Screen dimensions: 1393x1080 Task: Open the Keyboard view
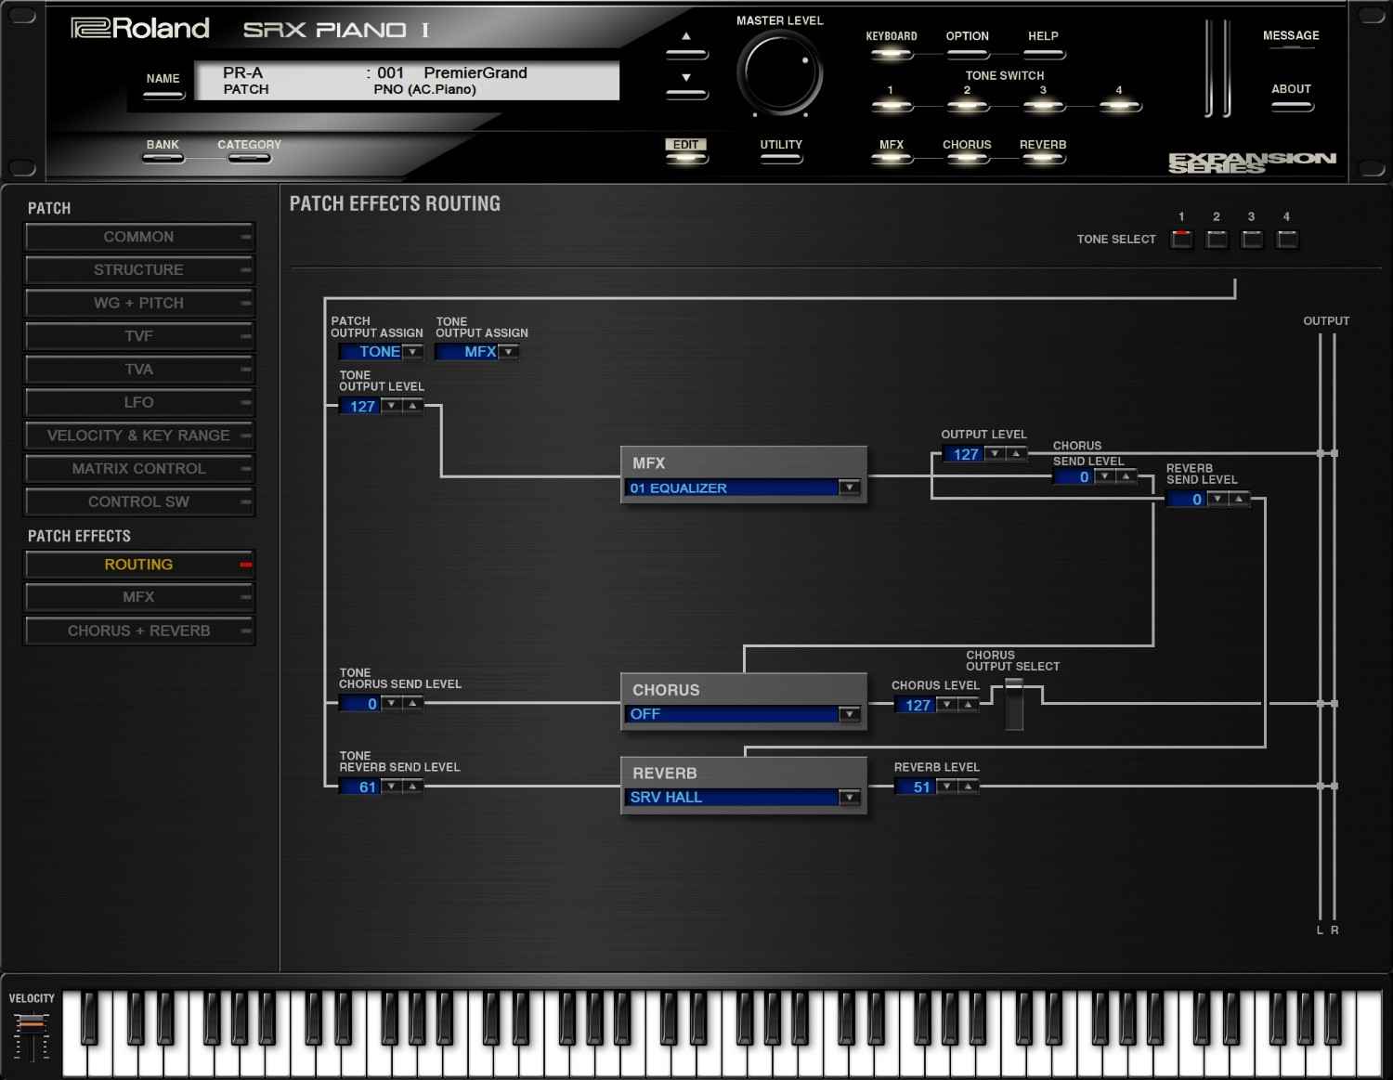pos(892,54)
